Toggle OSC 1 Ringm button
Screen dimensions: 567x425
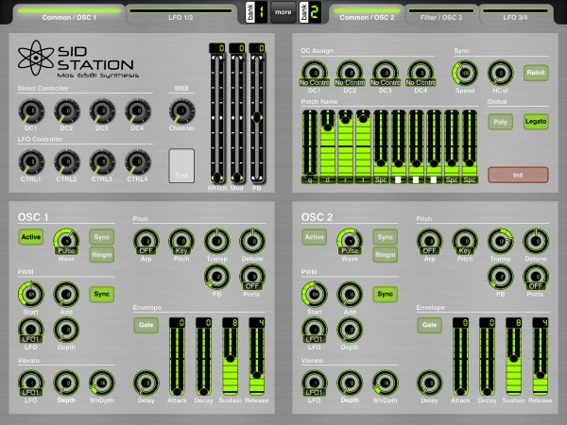coord(102,255)
